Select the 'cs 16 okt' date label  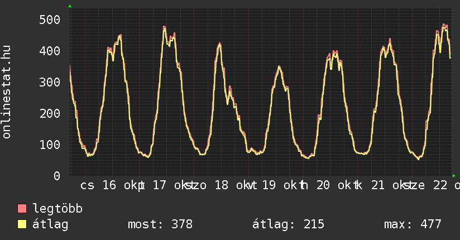[111, 185]
